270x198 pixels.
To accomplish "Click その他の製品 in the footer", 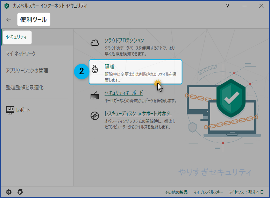I will [176, 192].
